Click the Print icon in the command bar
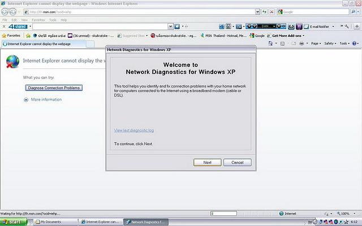Image resolution: width=362 pixels, height=226 pixels. (x=301, y=44)
